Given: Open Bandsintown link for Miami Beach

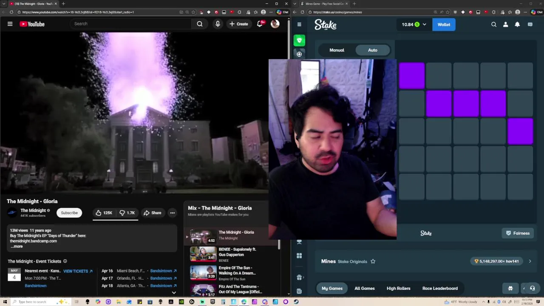Looking at the screenshot, I should [164, 271].
